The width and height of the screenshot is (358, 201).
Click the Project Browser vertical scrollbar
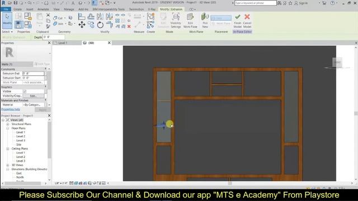[x=49, y=141]
